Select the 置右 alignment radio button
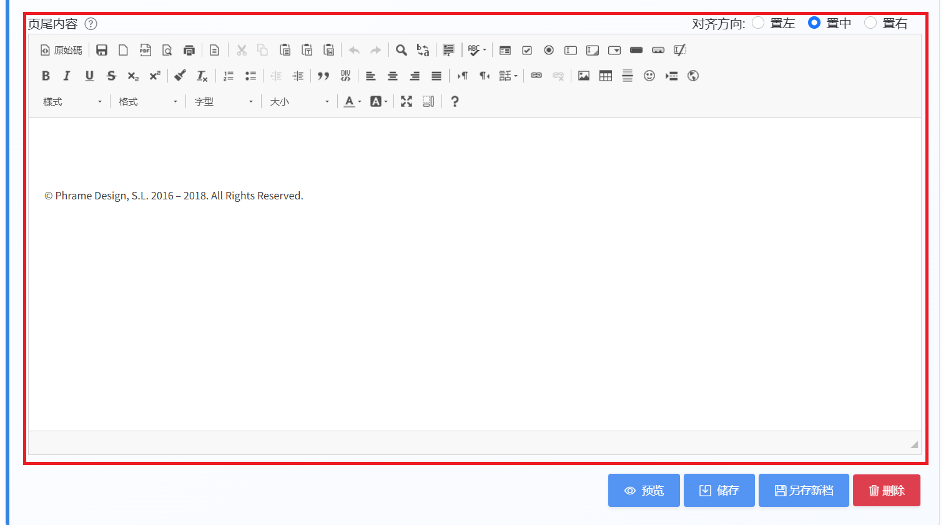Image resolution: width=946 pixels, height=525 pixels. 870,23
